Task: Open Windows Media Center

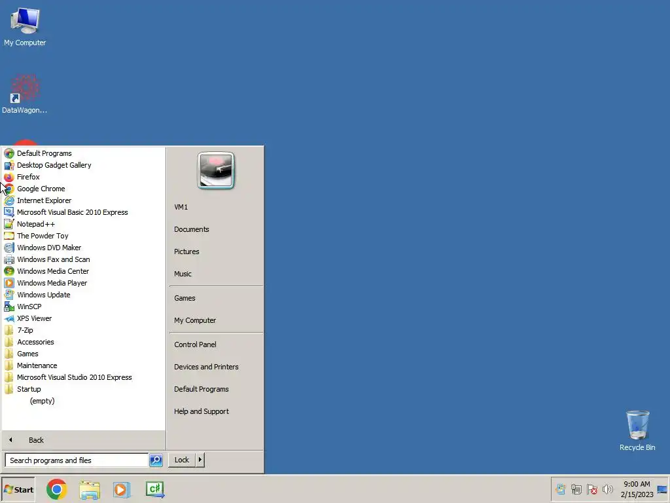Action: click(83, 271)
